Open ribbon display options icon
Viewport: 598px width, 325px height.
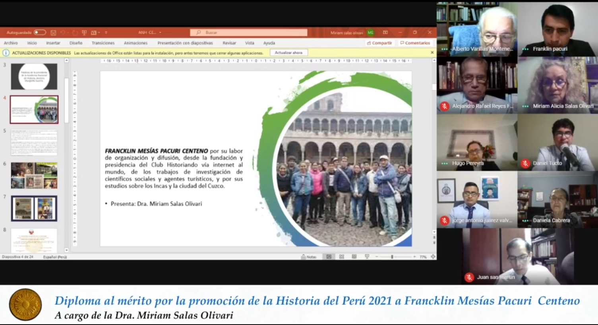click(385, 33)
